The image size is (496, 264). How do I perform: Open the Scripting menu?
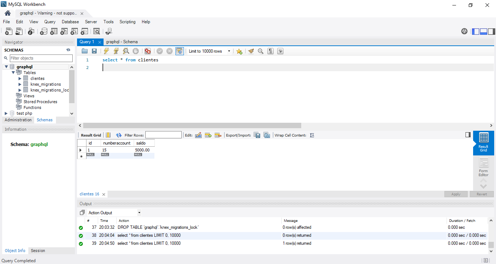click(128, 22)
